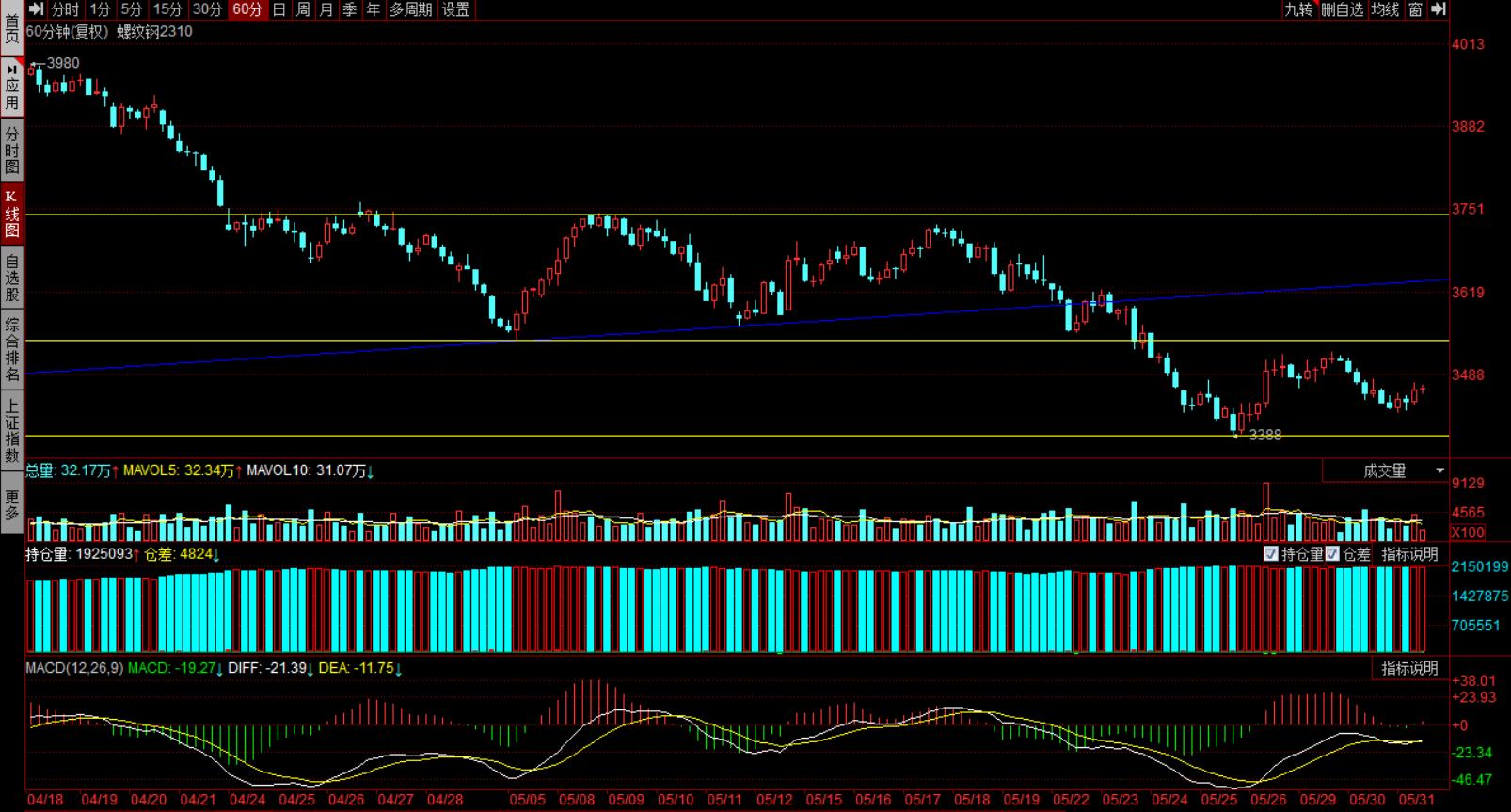The image size is (1511, 812).
Task: Open the 设置 settings option
Action: [x=455, y=9]
